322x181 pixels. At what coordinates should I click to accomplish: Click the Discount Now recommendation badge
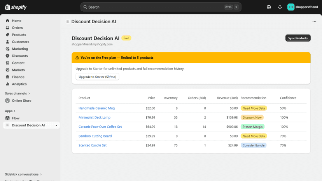252,117
